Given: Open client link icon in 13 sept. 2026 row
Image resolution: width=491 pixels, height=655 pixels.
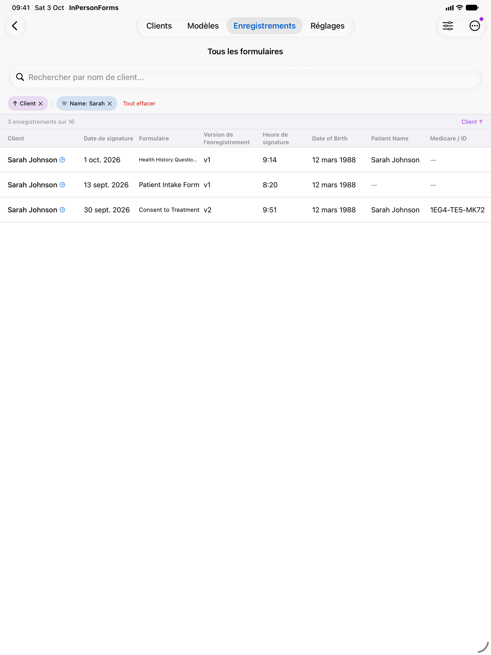Looking at the screenshot, I should (62, 185).
